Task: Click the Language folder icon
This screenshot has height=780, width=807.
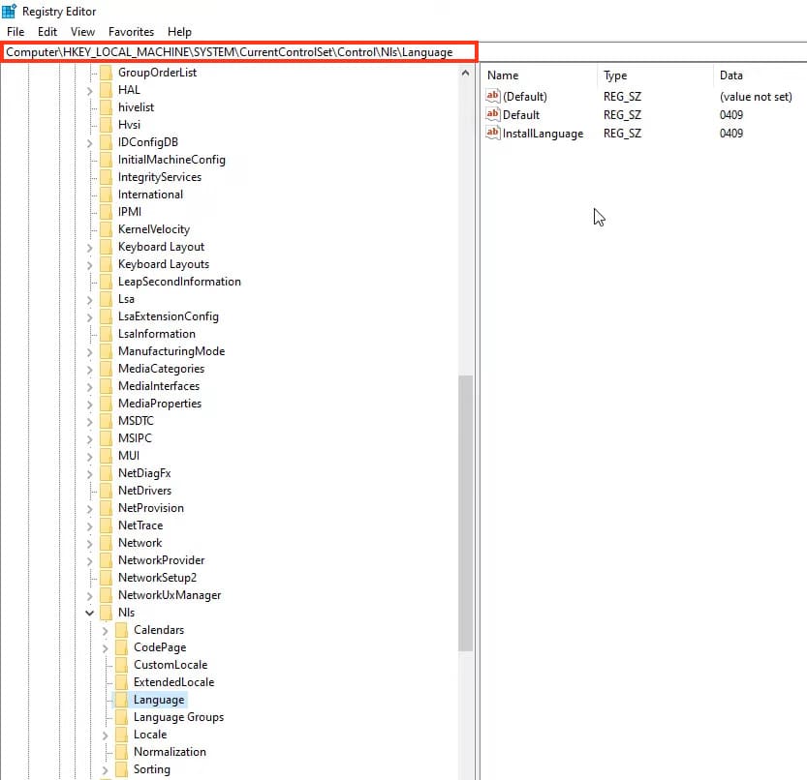Action: [x=121, y=700]
